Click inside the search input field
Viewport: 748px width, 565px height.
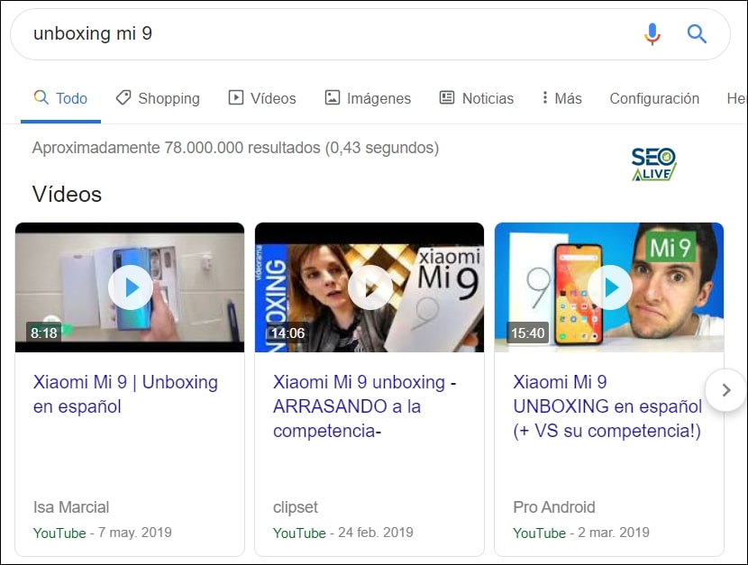(270, 33)
